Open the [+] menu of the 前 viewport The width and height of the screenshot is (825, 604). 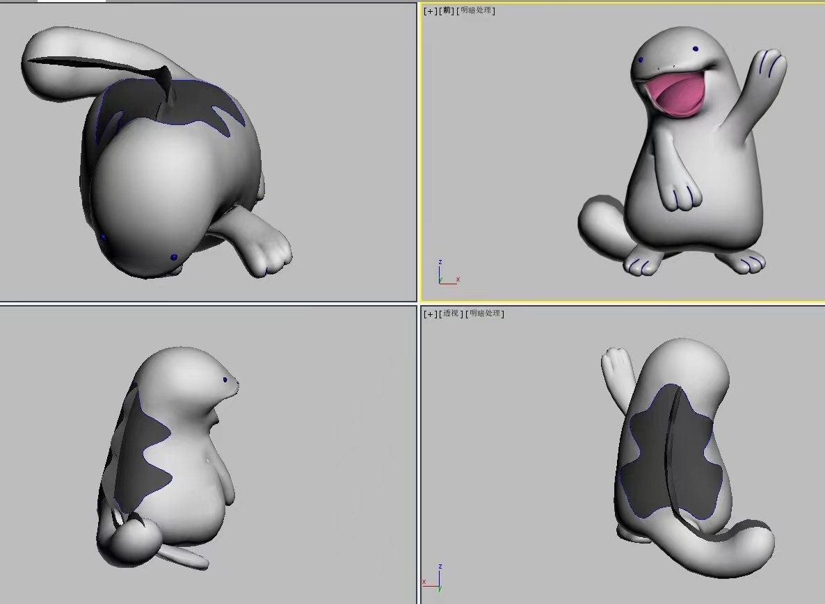pos(430,10)
